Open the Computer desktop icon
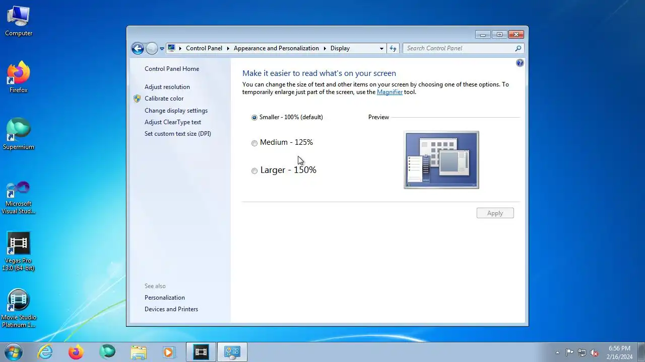This screenshot has height=362, width=645. click(19, 21)
